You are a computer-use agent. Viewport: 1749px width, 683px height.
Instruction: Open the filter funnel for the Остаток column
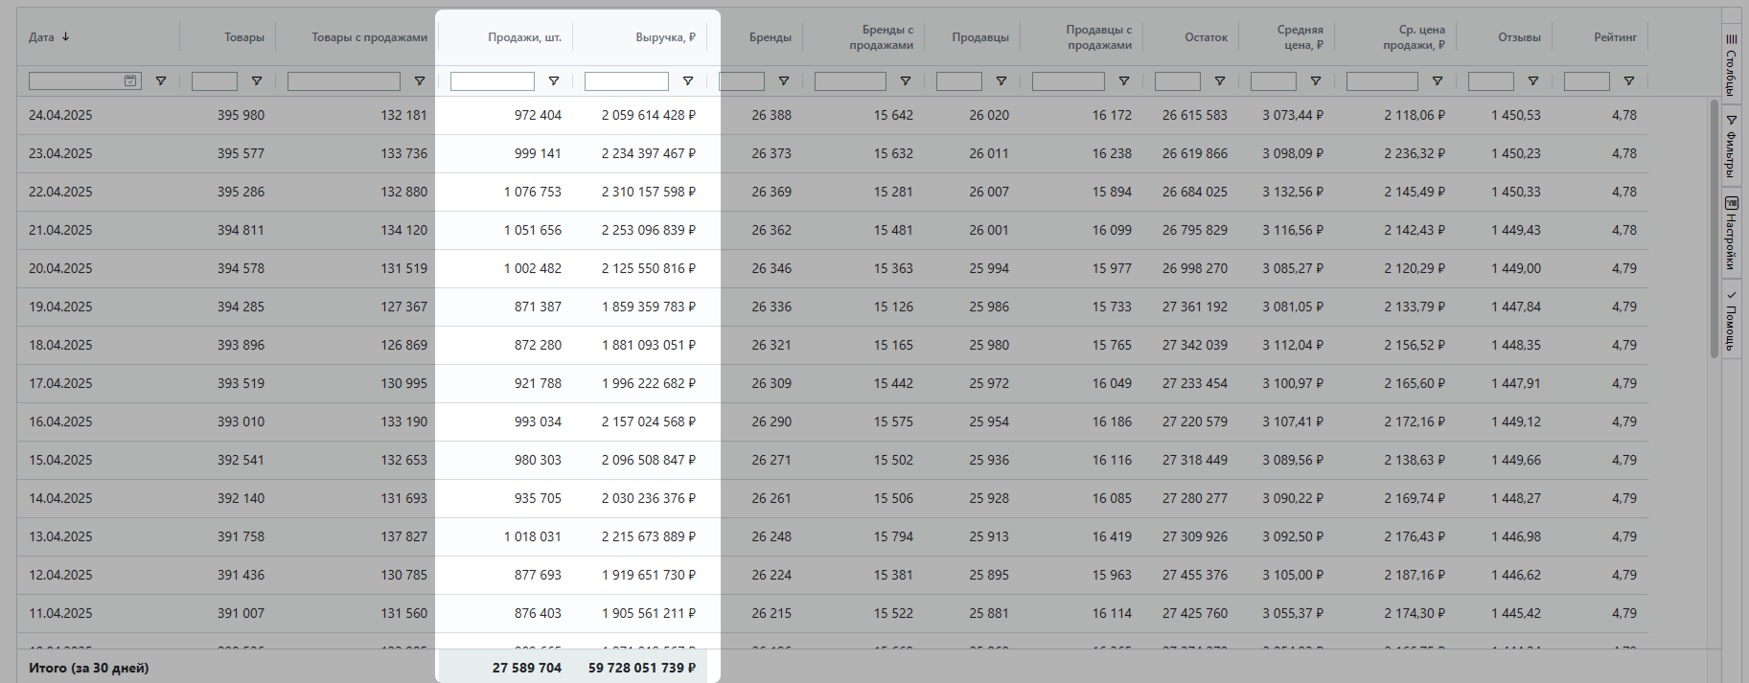pyautogui.click(x=1220, y=81)
